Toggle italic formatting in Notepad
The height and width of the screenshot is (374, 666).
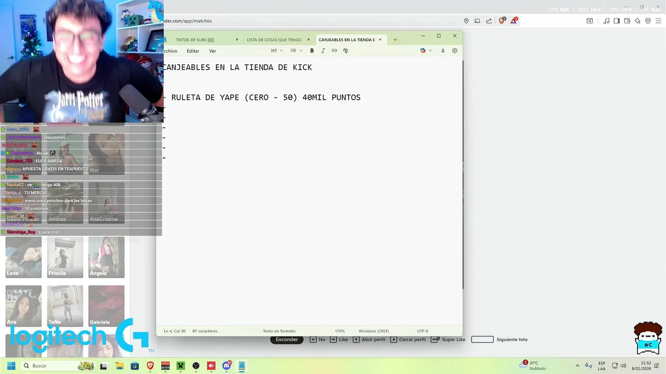[323, 51]
